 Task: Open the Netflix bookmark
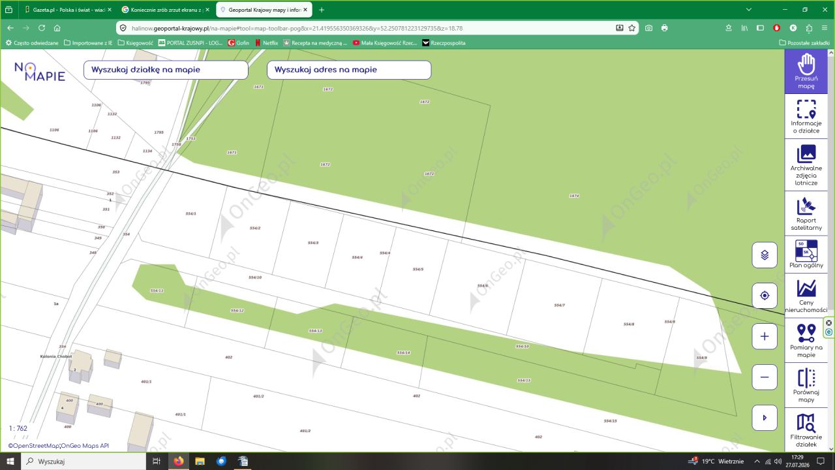[x=266, y=42]
